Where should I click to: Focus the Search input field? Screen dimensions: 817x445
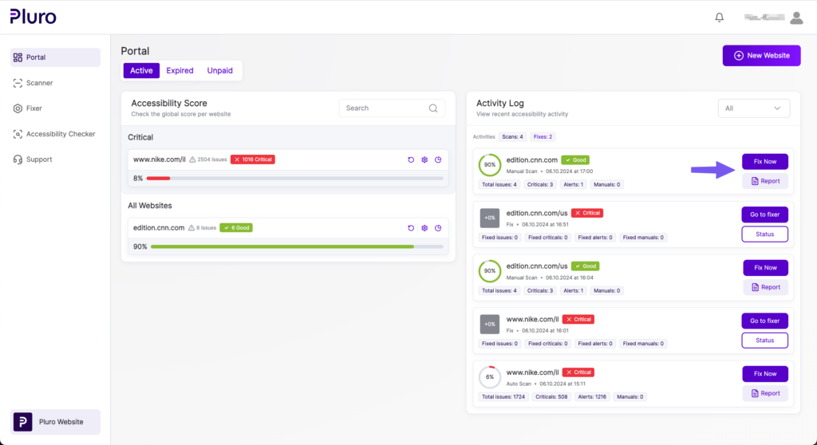383,108
